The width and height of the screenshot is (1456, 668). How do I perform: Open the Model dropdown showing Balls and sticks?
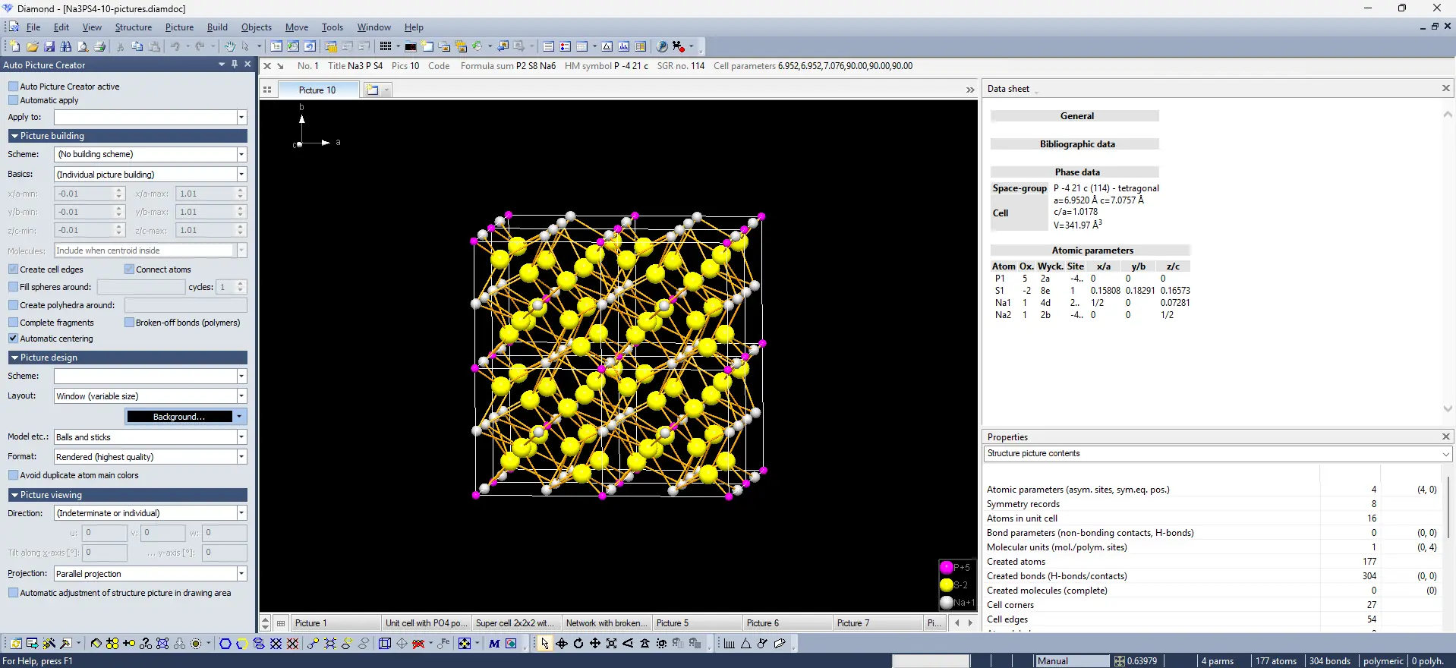(241, 437)
